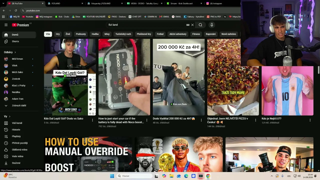The height and width of the screenshot is (180, 320).
Task: Select the Hry filter chip
Action: pos(58,34)
